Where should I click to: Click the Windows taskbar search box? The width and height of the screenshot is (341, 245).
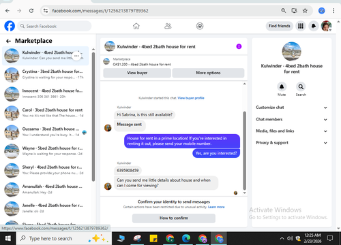tap(64, 238)
